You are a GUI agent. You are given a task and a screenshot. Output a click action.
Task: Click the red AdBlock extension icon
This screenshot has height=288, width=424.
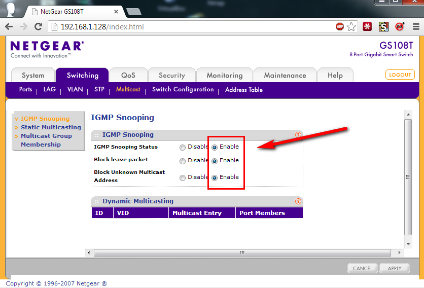click(x=400, y=26)
